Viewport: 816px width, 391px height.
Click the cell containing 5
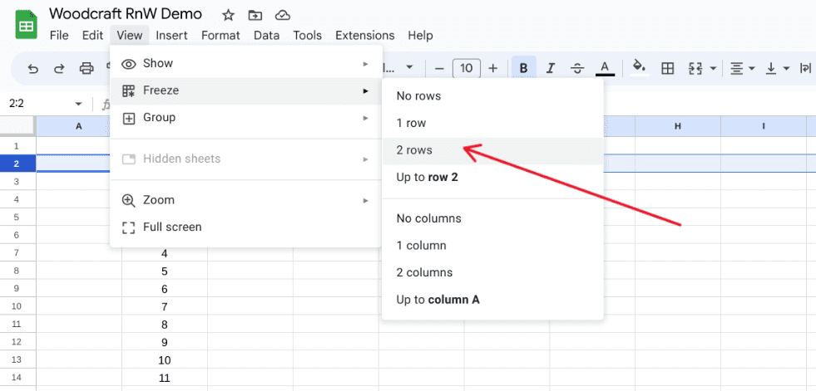click(x=165, y=271)
